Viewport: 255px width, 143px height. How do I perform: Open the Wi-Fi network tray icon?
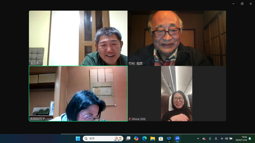coord(222,139)
